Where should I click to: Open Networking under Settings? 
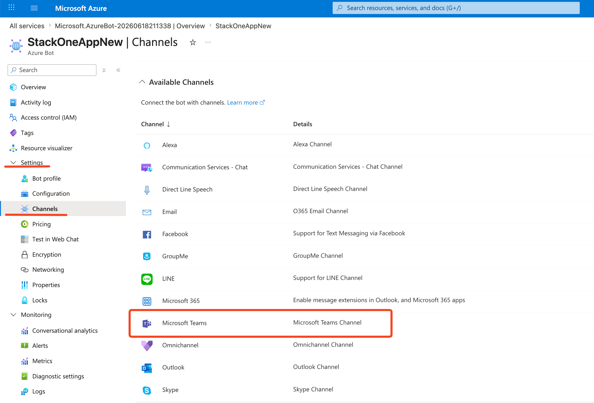[x=48, y=270]
